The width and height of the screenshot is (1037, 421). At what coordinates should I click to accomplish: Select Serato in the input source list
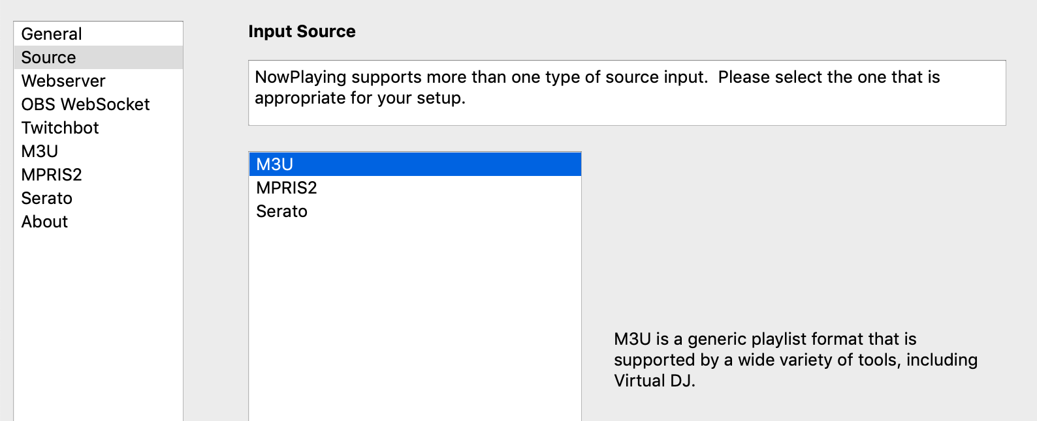(x=282, y=211)
